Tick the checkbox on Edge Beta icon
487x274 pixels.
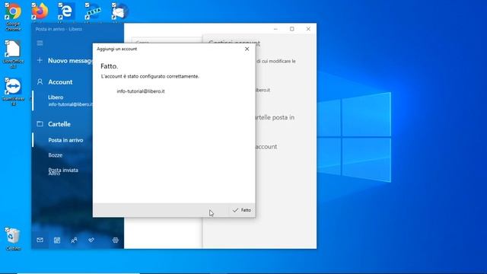[87, 5]
